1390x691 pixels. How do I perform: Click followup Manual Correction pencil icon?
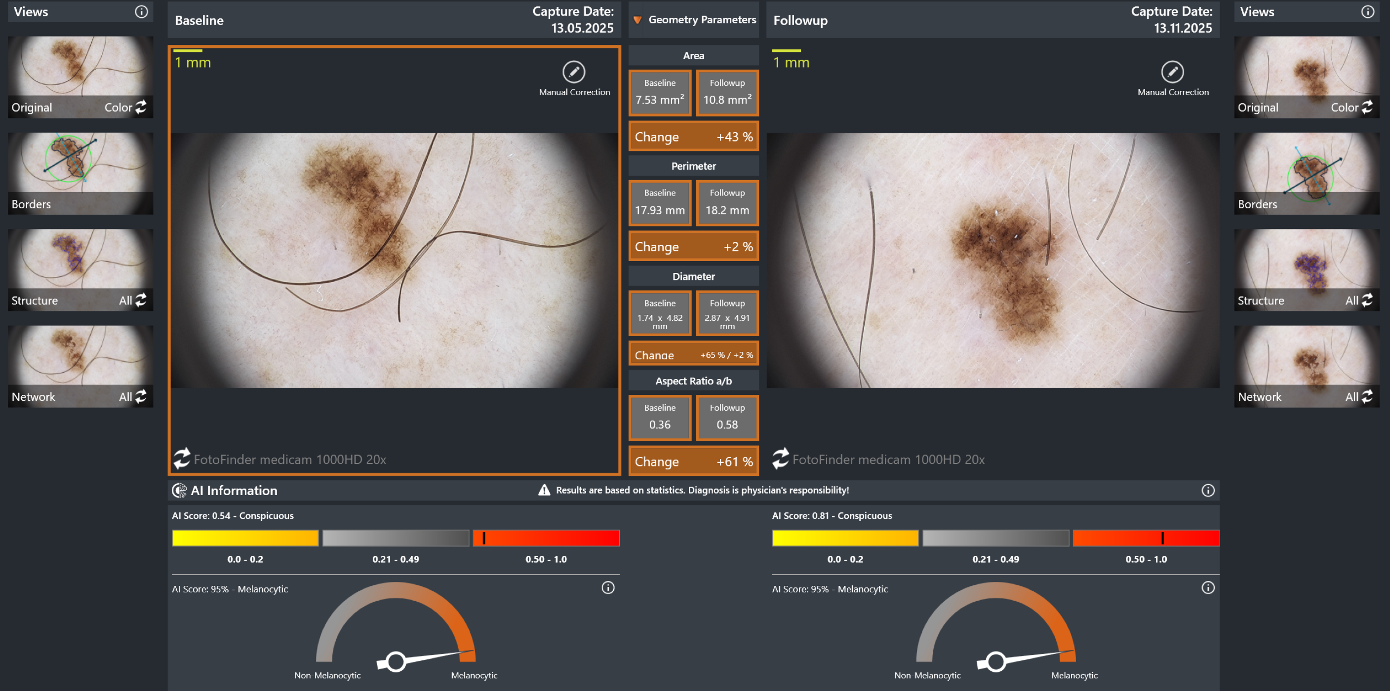click(x=1172, y=72)
